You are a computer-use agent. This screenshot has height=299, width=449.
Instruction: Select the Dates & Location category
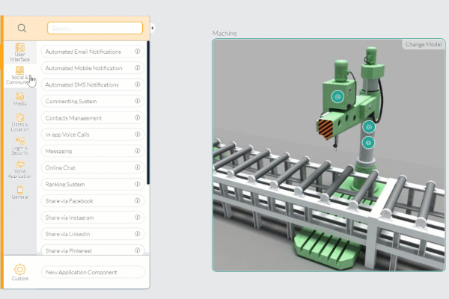pyautogui.click(x=20, y=122)
